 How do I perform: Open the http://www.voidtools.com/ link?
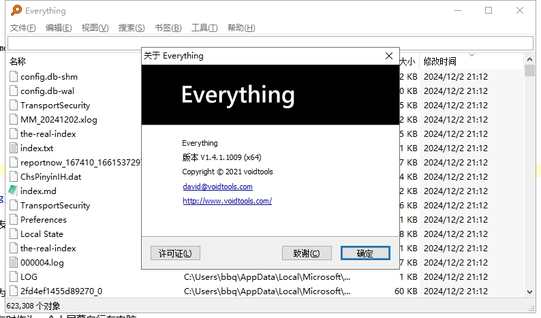pos(228,201)
